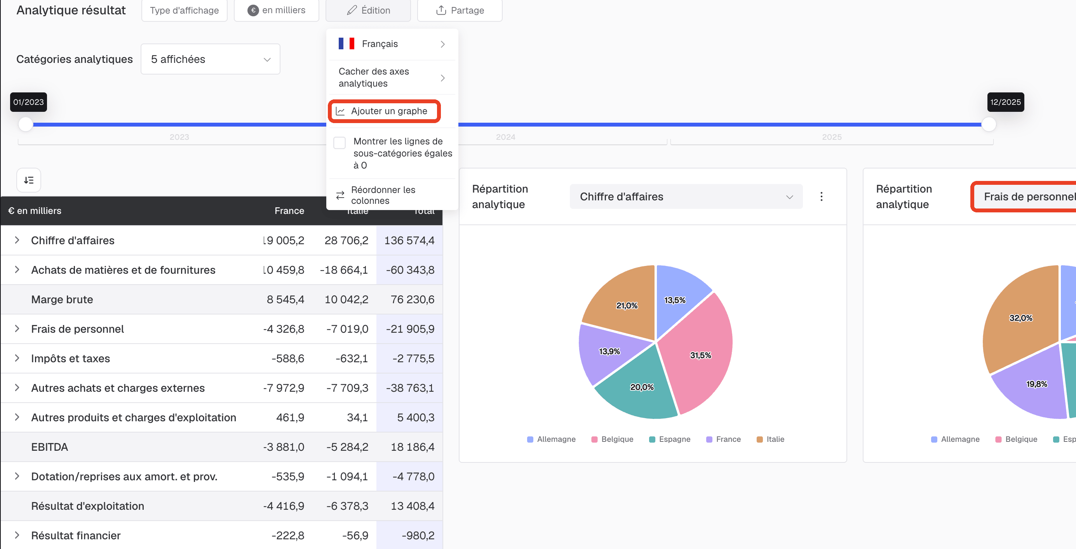Toggle Espagne legend entry in first chart
Image resolution: width=1076 pixels, height=549 pixels.
tap(670, 439)
